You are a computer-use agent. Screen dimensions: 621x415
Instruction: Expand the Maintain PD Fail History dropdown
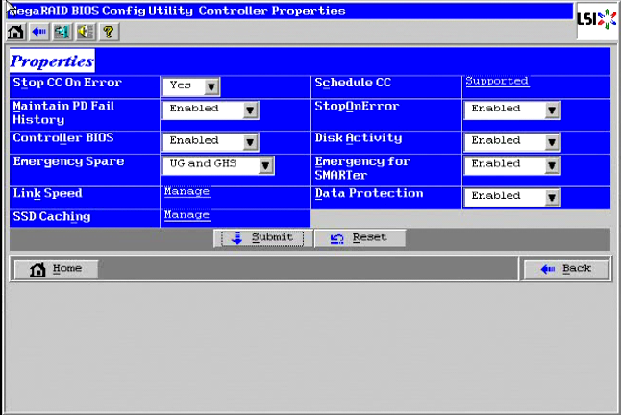pyautogui.click(x=250, y=110)
